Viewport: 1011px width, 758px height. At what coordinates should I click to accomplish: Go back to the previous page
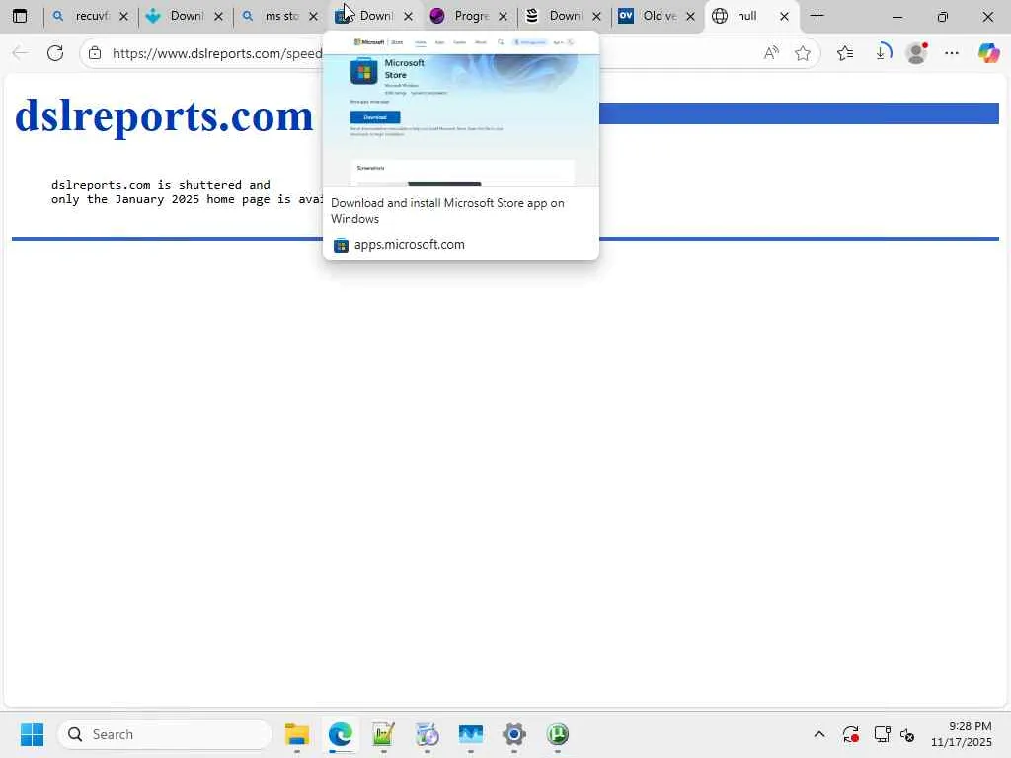point(20,53)
